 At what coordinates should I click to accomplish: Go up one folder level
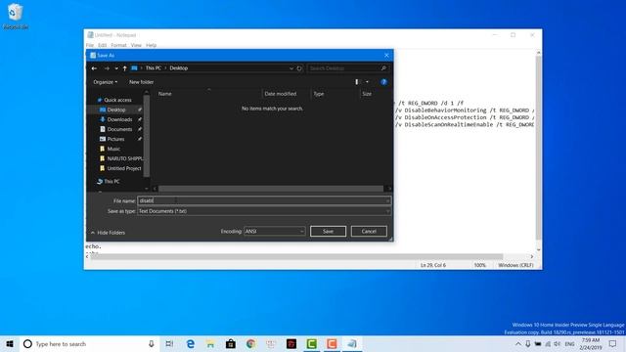pos(124,68)
